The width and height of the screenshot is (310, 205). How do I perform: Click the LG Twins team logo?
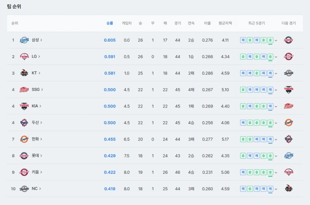click(x=24, y=57)
